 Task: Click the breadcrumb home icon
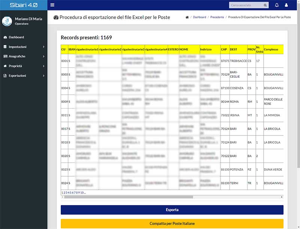[187, 17]
